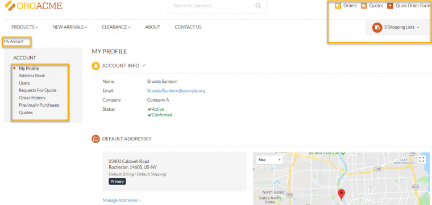Click the Account Info user icon
The image size is (432, 205).
pos(95,66)
